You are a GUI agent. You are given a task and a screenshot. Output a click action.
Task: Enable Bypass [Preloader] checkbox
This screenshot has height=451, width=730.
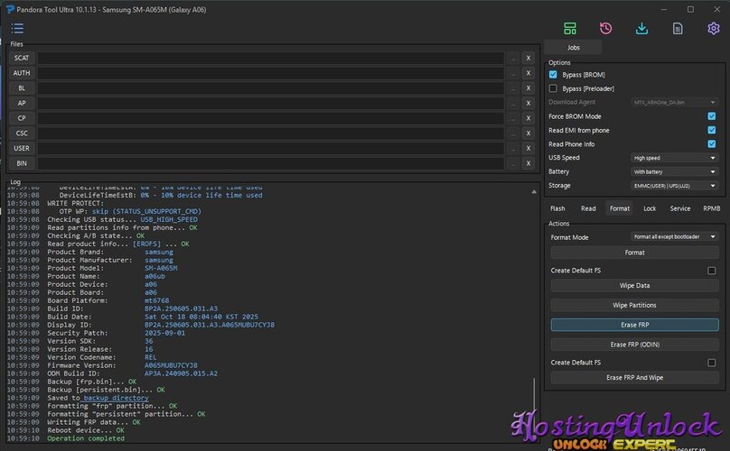[x=553, y=88]
